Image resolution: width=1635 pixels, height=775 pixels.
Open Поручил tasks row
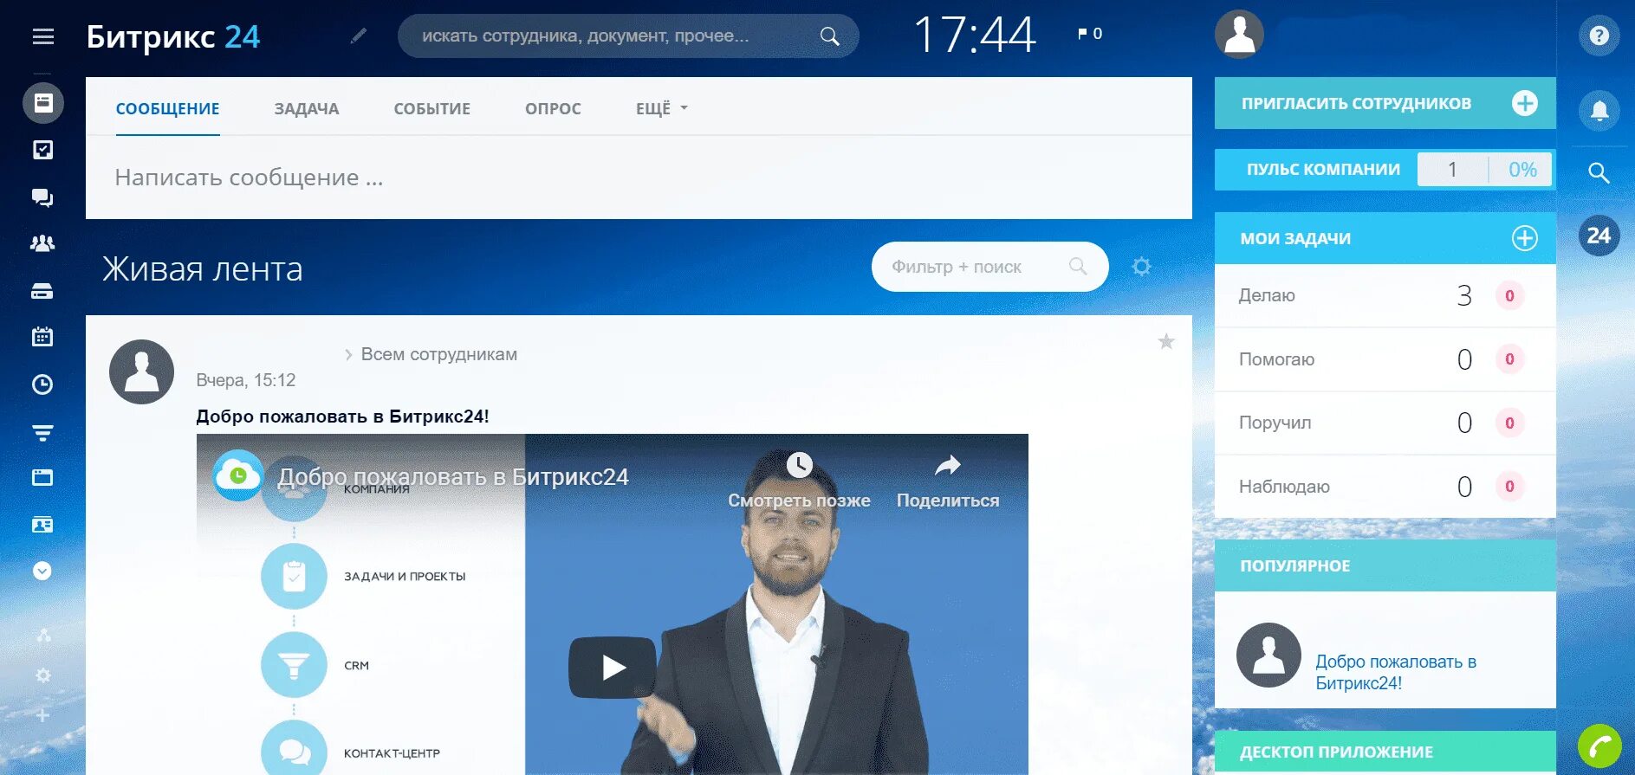pos(1385,423)
